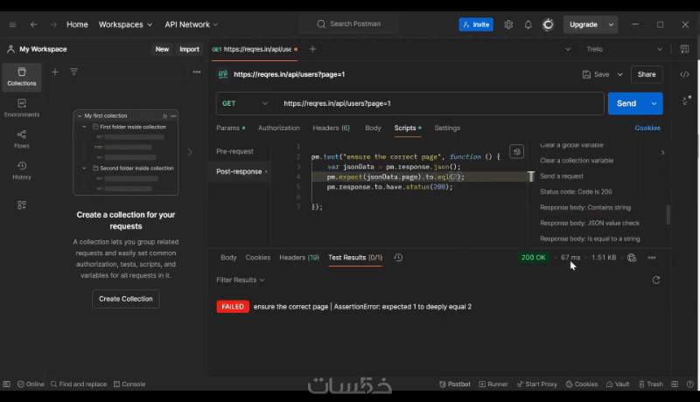Go forward with the right arrow icon

click(53, 24)
